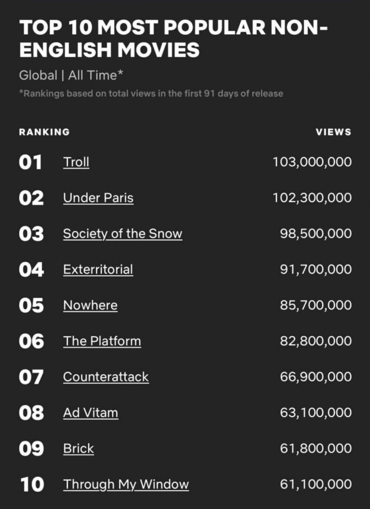Open the Brick movie link
The height and width of the screenshot is (509, 370).
(78, 448)
